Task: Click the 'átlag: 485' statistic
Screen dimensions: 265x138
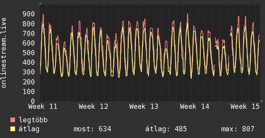Action: (166, 129)
